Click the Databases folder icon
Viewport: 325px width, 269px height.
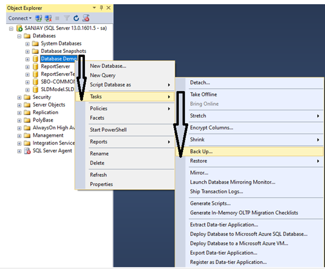(27, 36)
